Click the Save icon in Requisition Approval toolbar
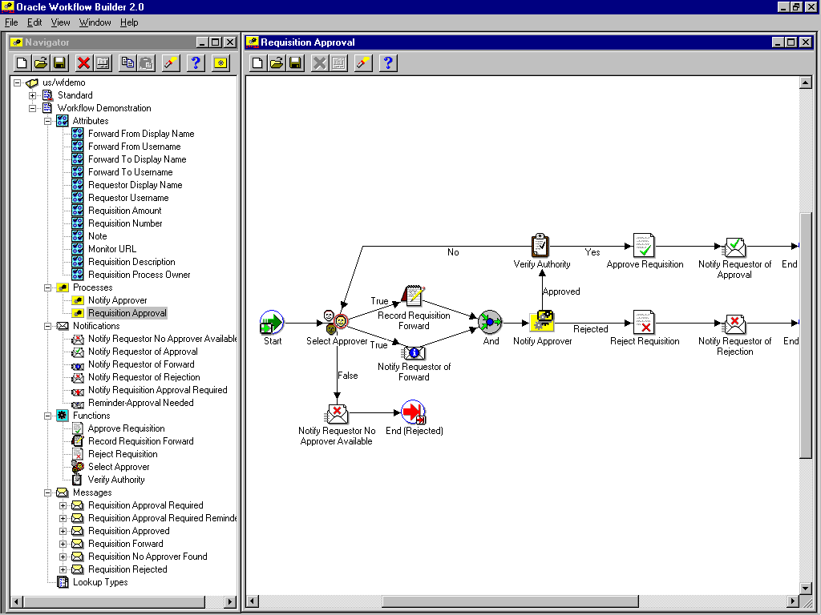Screen dimensions: 821x615 click(295, 63)
